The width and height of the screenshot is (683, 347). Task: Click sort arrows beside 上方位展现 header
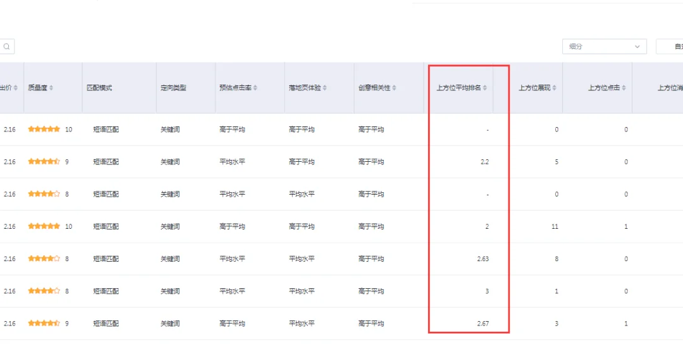tap(554, 88)
